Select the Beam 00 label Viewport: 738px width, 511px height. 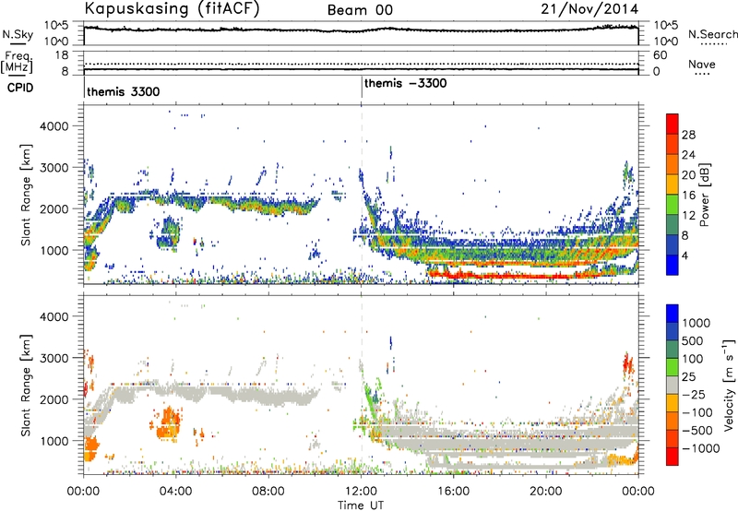point(360,10)
